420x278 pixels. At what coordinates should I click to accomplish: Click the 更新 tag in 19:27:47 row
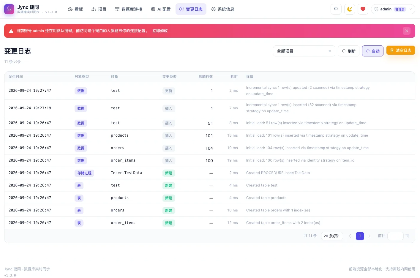click(x=169, y=91)
